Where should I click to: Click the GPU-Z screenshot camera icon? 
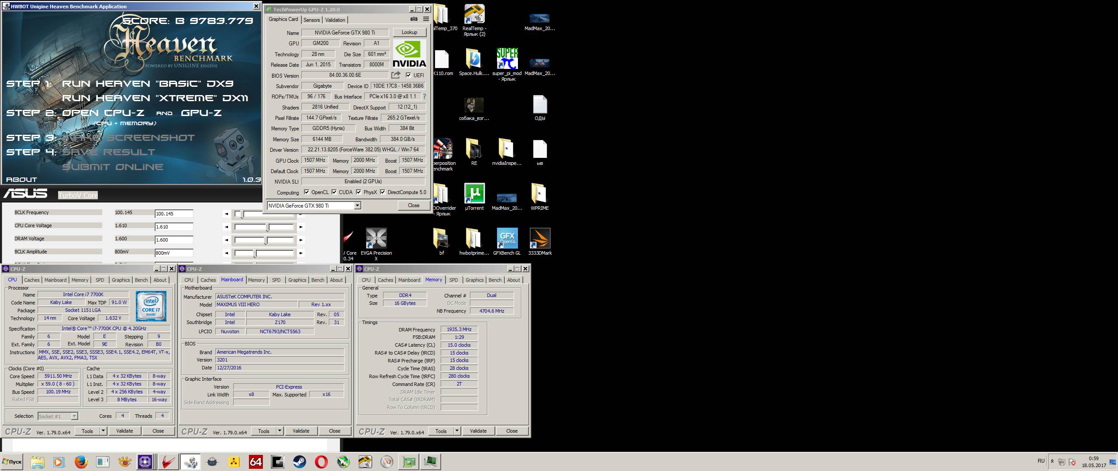coord(414,19)
